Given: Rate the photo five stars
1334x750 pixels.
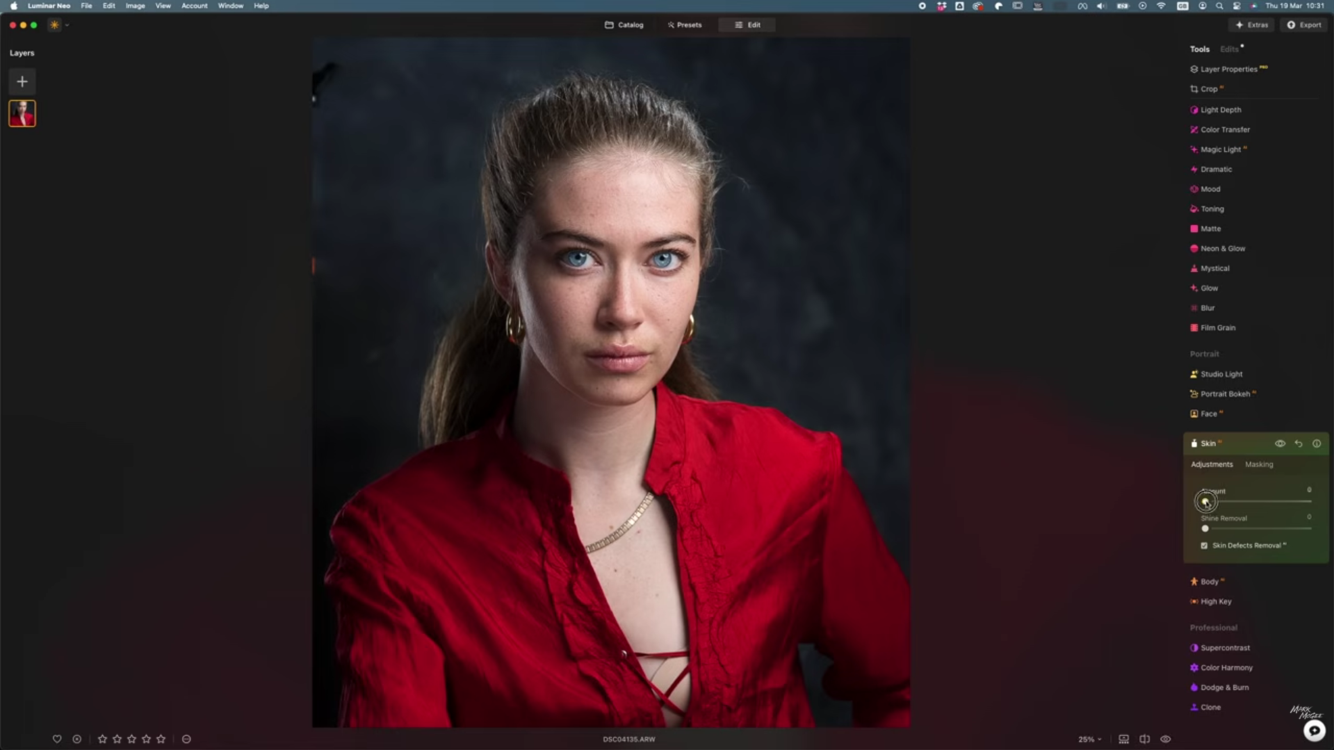Looking at the screenshot, I should pos(161,740).
